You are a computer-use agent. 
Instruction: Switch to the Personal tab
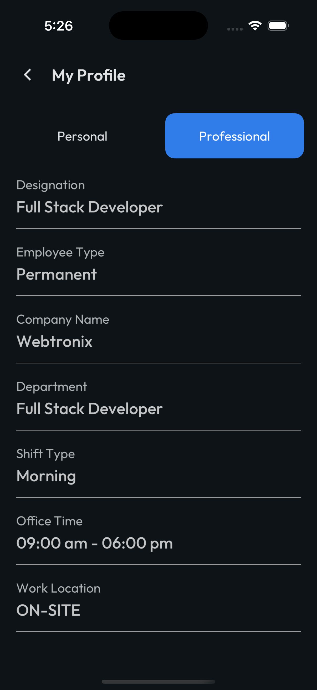pos(82,136)
